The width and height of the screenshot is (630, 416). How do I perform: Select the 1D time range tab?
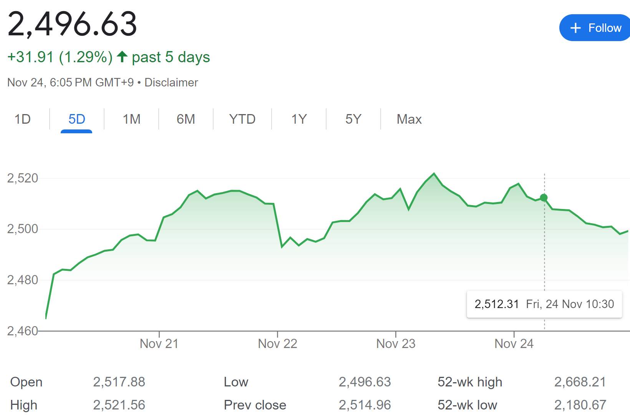point(23,119)
